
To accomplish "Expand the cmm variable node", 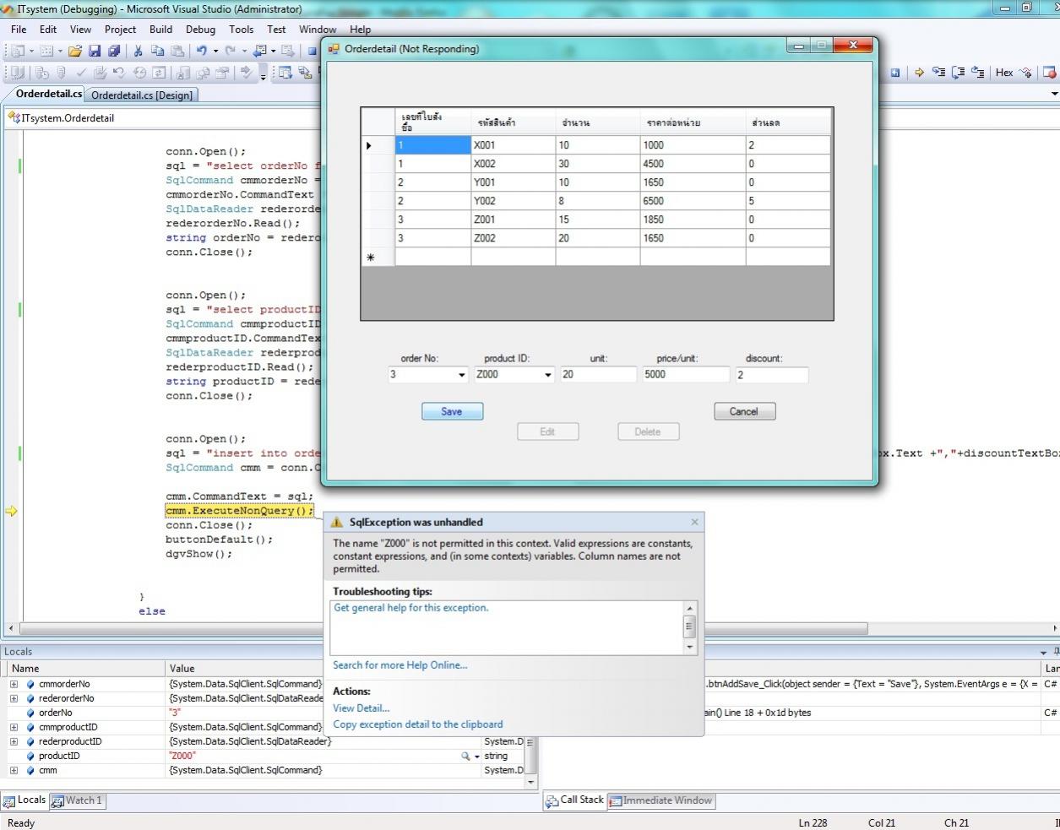I will pyautogui.click(x=14, y=771).
